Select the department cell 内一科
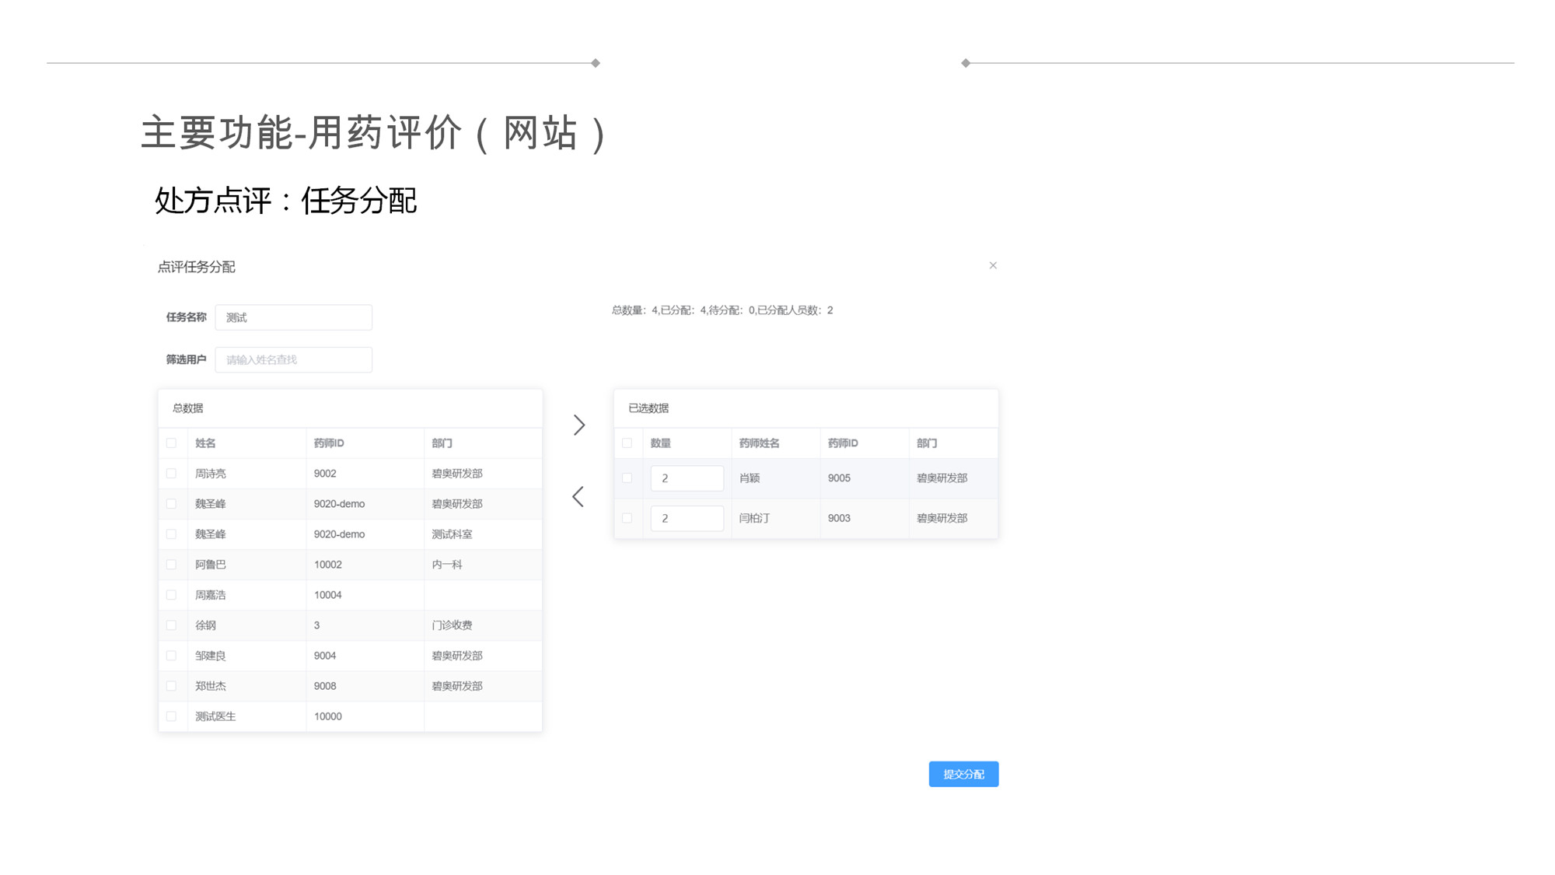The image size is (1555, 875). point(447,565)
